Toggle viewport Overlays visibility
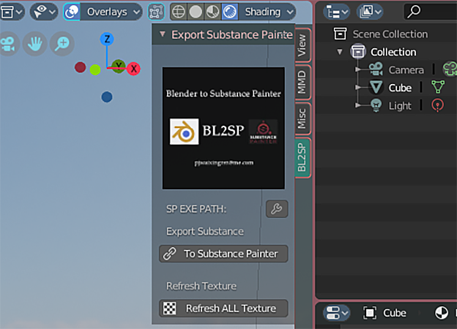This screenshot has height=329, width=457. point(73,12)
